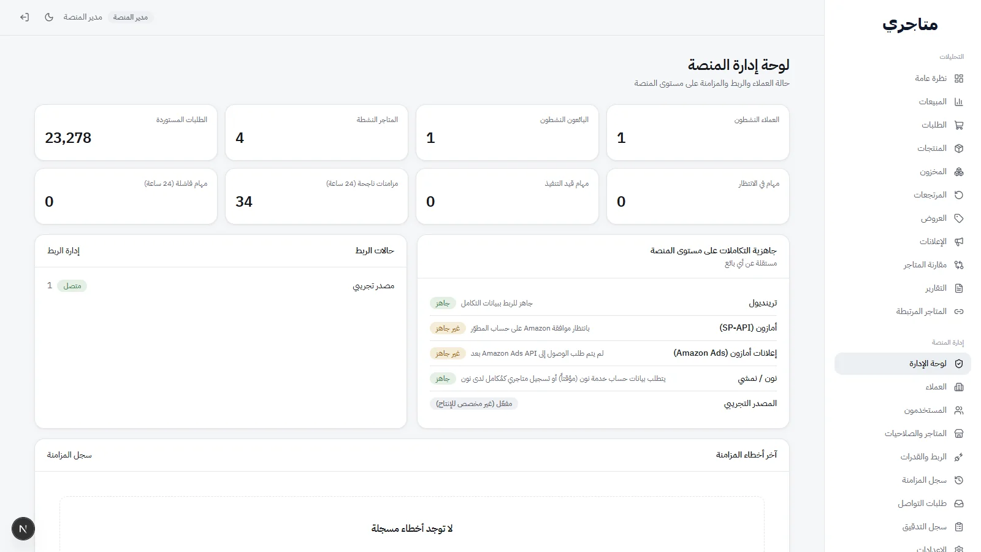
Task: Click غير جاهز badge in Amazon Ads row
Action: coord(448,353)
